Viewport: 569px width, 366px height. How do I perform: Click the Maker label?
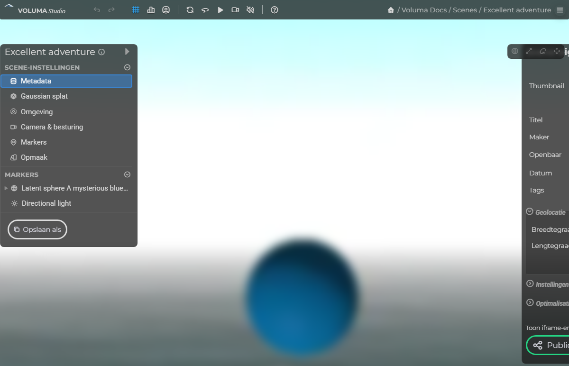click(x=539, y=137)
